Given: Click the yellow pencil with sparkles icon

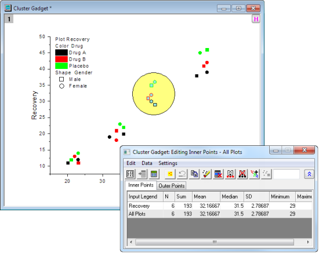Looking at the screenshot, I should (206, 174).
